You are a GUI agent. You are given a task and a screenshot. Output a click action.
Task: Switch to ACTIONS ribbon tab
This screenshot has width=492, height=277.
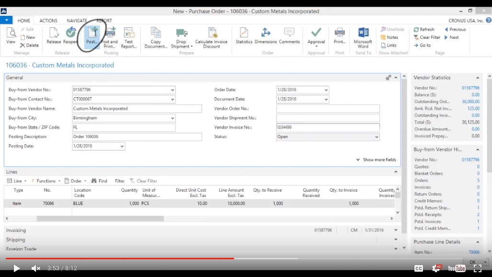pyautogui.click(x=48, y=21)
